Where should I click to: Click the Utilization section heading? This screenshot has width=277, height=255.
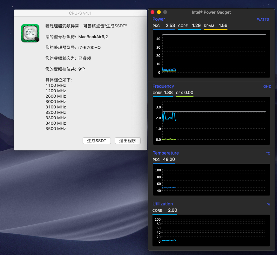(x=163, y=204)
